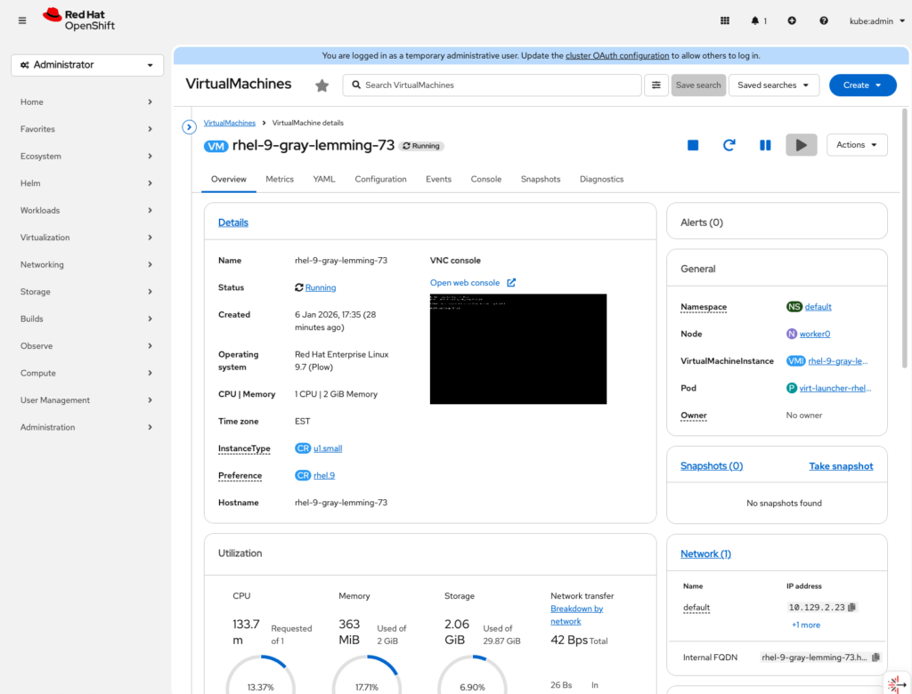This screenshot has height=694, width=912.
Task: Open the notifications bell
Action: pyautogui.click(x=756, y=20)
